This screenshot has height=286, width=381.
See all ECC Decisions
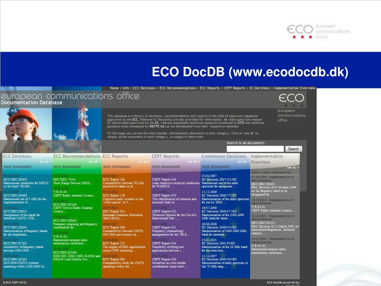click(45, 162)
